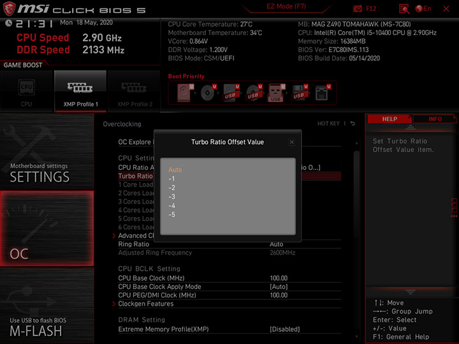The width and height of the screenshot is (459, 344).
Task: Expand the Advanced CPU configuration submenu arrow
Action: click(114, 236)
